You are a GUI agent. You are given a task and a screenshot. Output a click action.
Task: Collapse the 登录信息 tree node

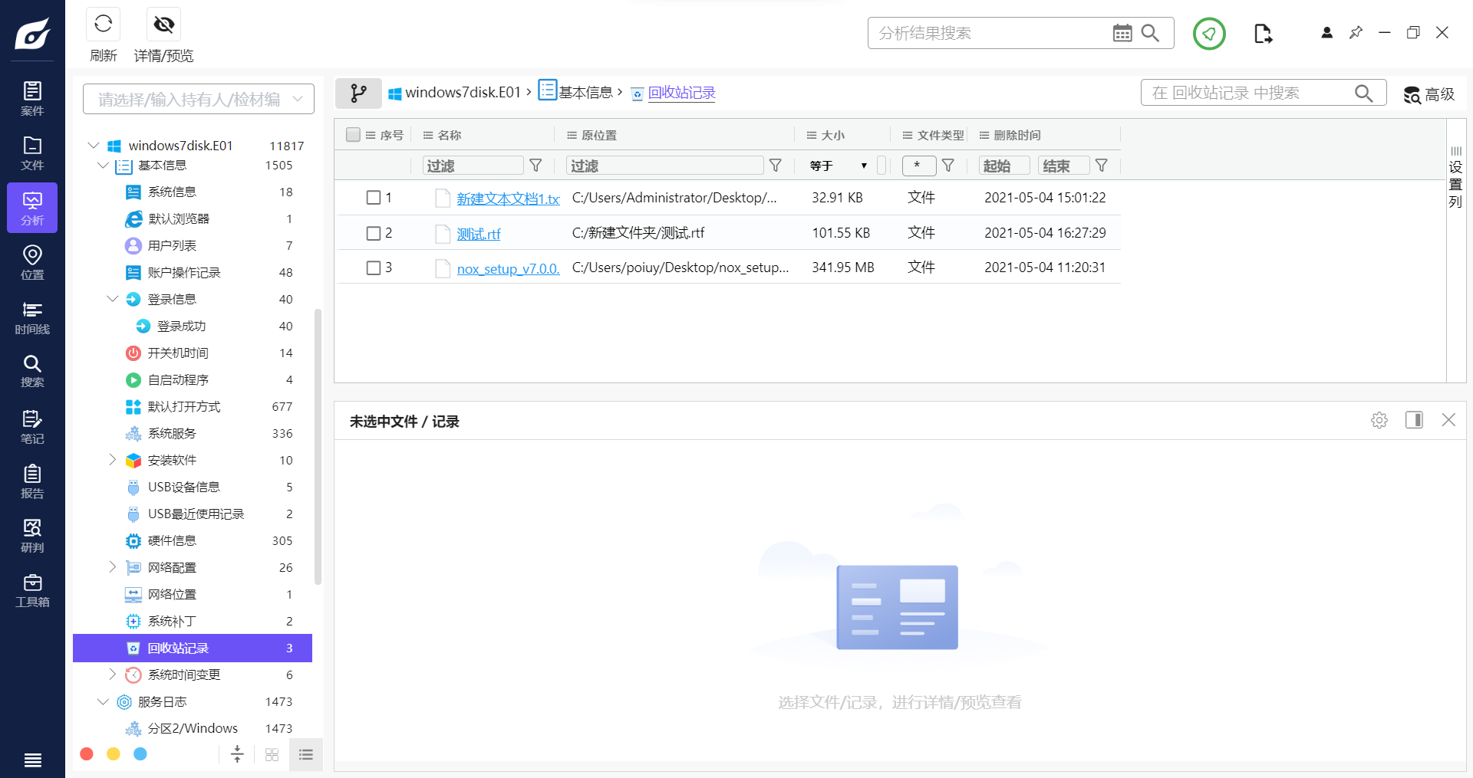pyautogui.click(x=112, y=299)
